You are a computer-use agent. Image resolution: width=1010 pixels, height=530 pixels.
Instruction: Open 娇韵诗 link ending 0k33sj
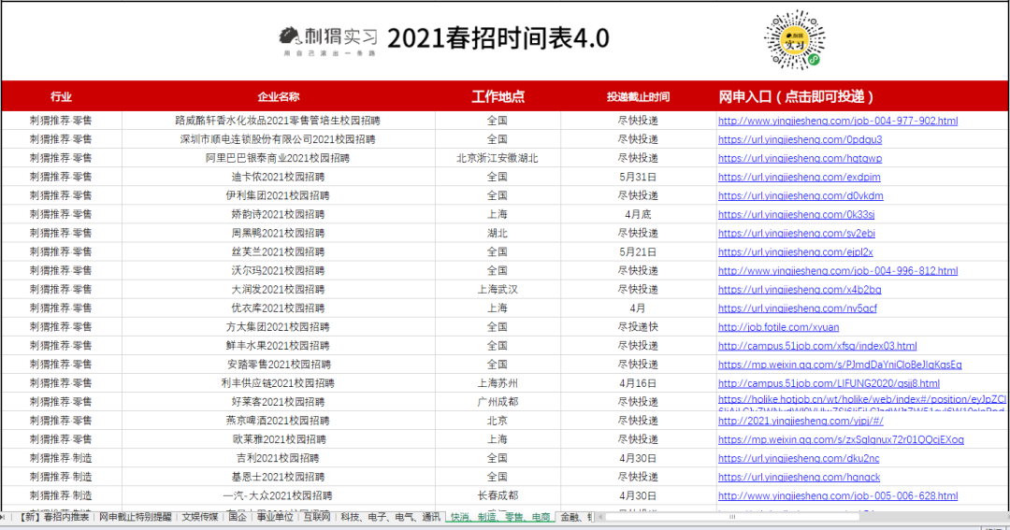[796, 214]
